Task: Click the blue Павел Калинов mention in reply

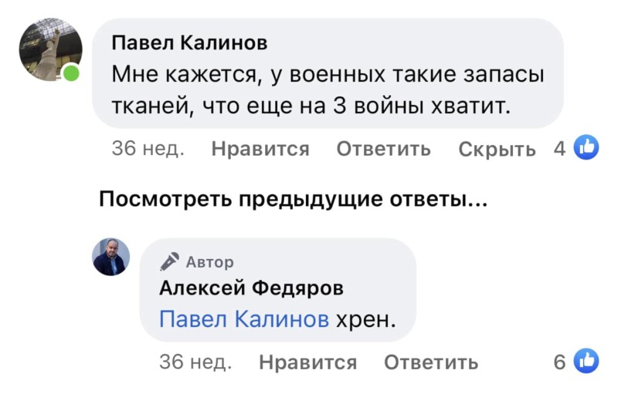Action: coord(243,319)
